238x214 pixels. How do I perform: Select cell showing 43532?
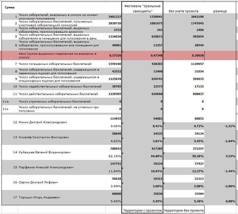(x=117, y=71)
